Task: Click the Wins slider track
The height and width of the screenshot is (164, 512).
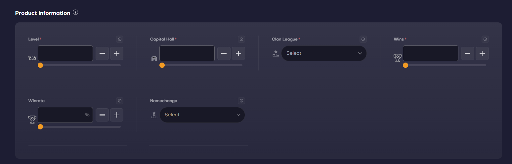Action: (x=447, y=65)
